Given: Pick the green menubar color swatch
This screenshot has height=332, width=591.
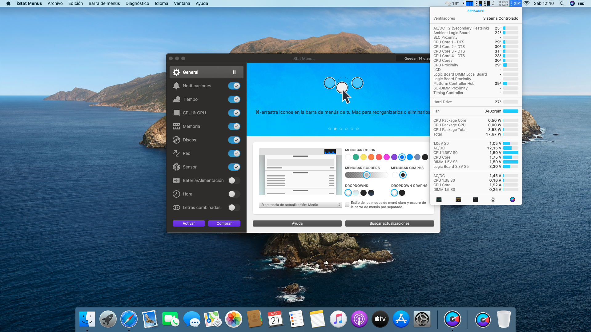Looking at the screenshot, I should click(356, 157).
